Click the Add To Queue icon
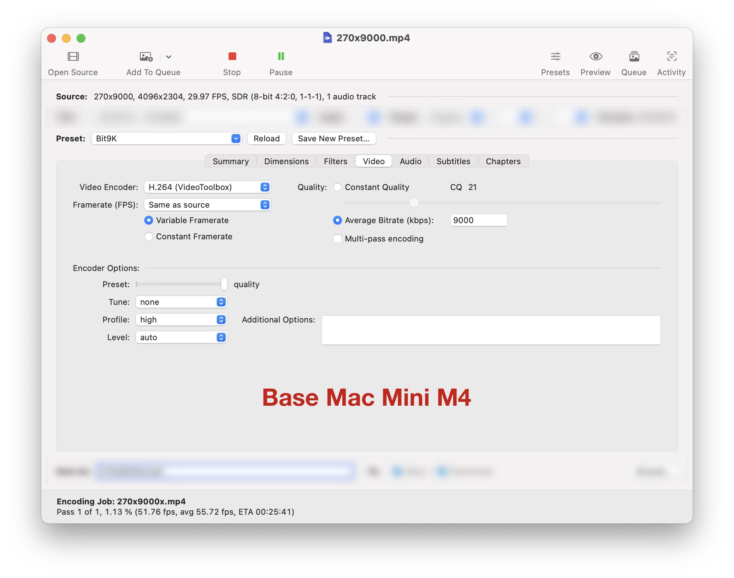The image size is (734, 578). (146, 56)
